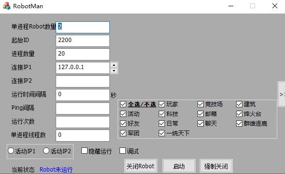Click the 进程数量 field showing 20
This screenshot has height=174, width=285.
(83, 54)
